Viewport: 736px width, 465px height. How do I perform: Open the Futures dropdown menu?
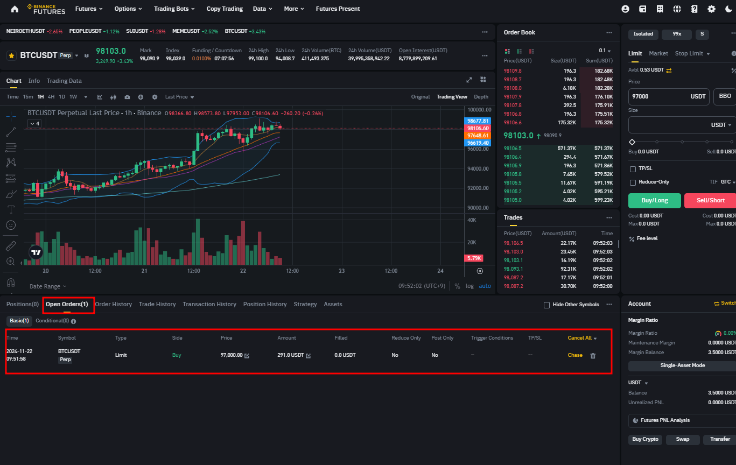tap(89, 9)
